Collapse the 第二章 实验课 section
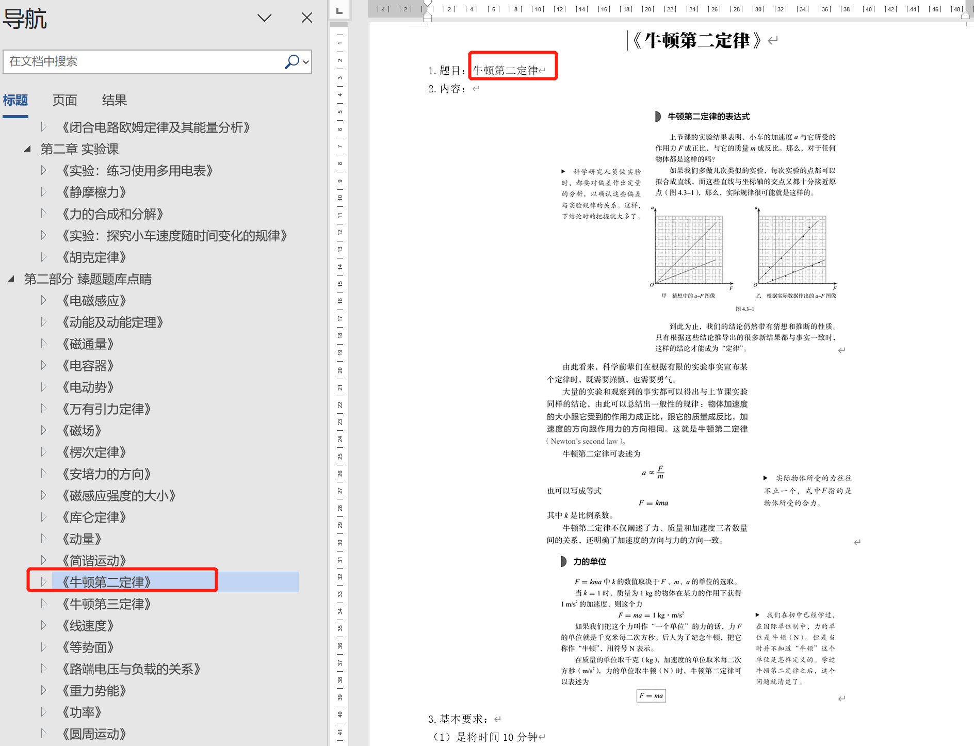The image size is (974, 746). tap(27, 149)
